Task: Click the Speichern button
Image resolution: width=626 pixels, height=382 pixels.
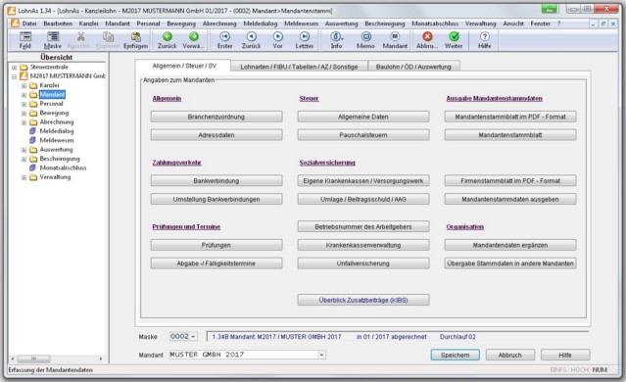Action: tap(456, 355)
